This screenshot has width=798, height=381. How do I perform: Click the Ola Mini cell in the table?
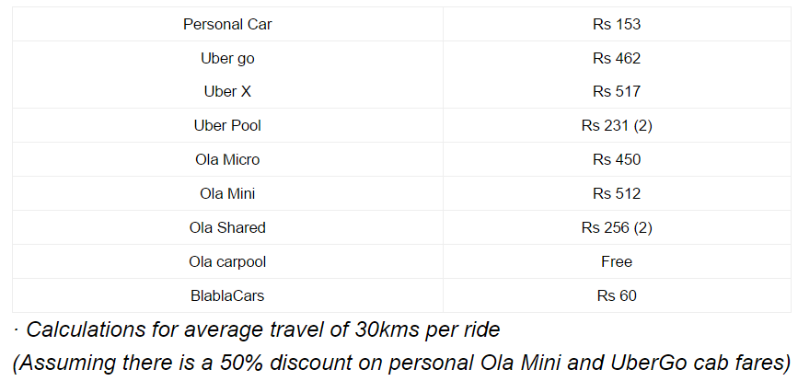click(x=227, y=193)
